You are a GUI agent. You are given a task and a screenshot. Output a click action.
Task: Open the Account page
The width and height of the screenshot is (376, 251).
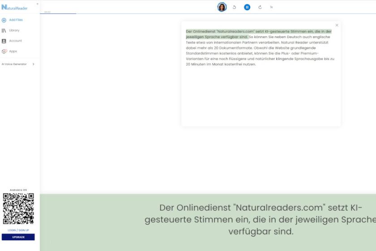point(16,41)
